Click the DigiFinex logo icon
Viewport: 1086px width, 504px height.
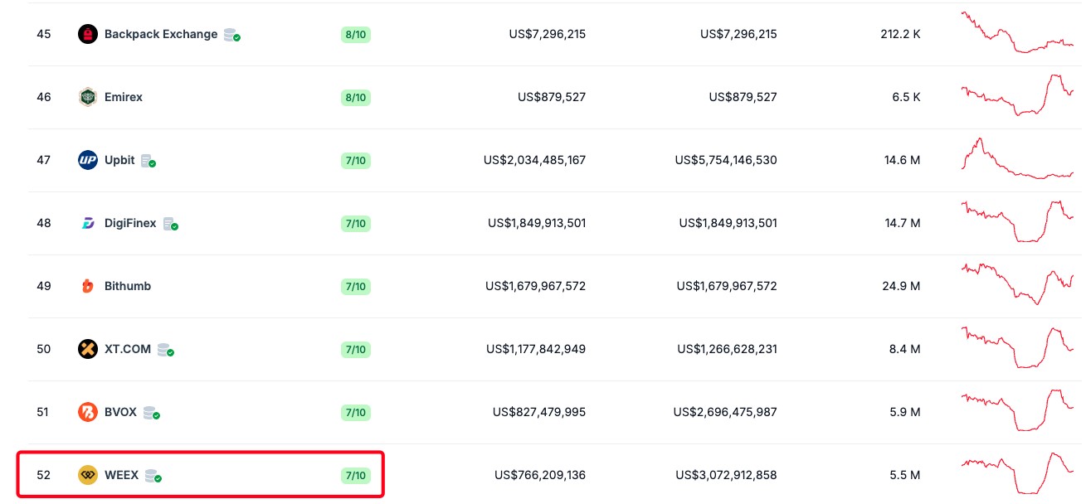pos(88,223)
